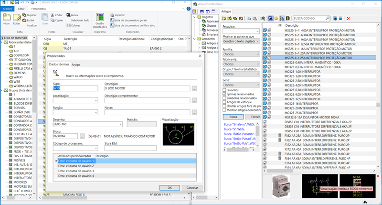The image size is (382, 205).
Task: Enable the Favoritos checkbox
Action: [x=224, y=90]
